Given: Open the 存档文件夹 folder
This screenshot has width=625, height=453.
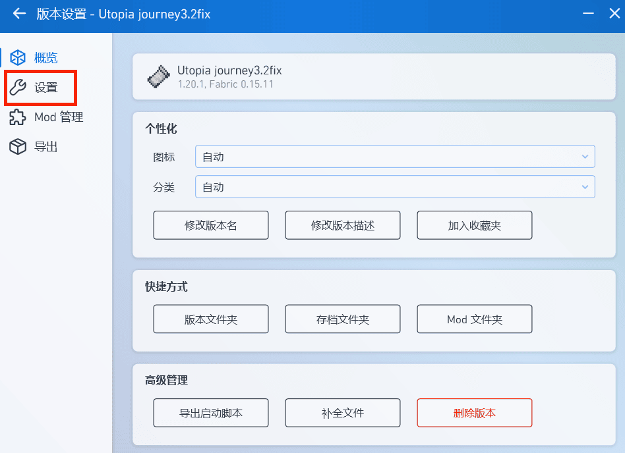Looking at the screenshot, I should (343, 319).
